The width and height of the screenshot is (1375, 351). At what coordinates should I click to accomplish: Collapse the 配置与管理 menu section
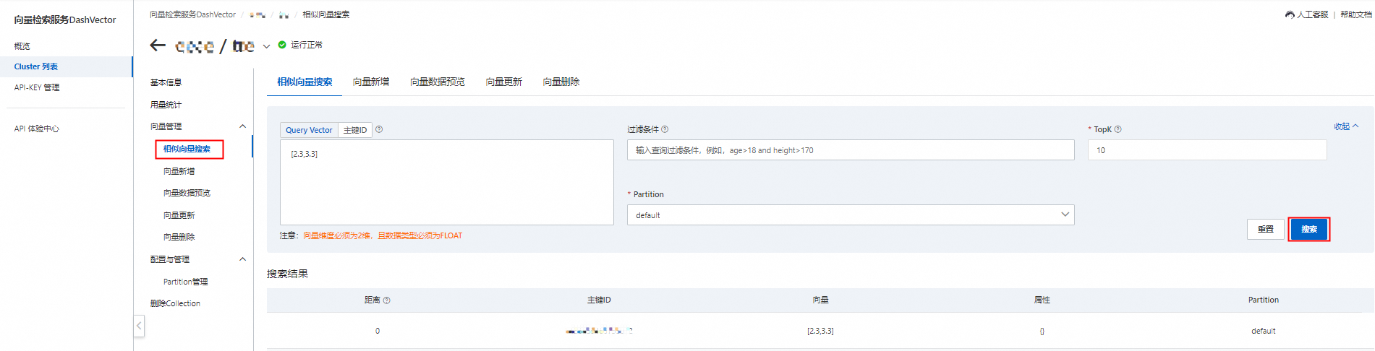tap(242, 259)
